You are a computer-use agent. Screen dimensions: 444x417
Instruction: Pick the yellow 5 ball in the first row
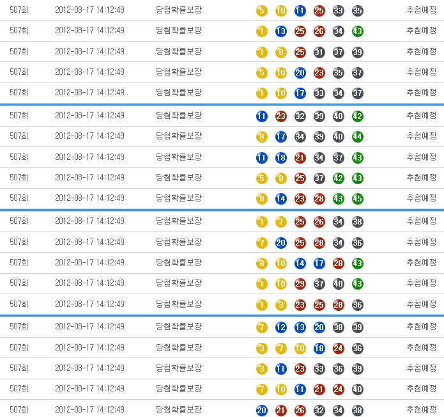pyautogui.click(x=261, y=11)
